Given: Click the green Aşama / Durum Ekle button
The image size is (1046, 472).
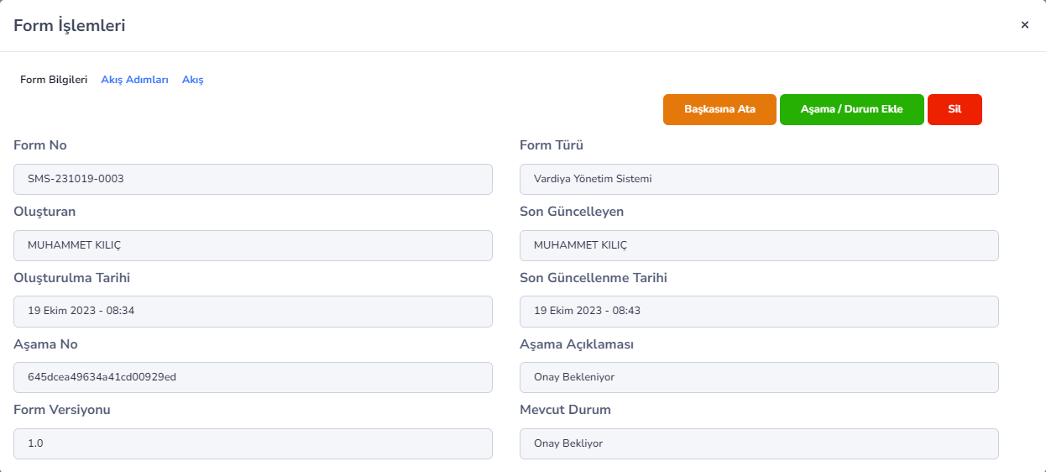Looking at the screenshot, I should pyautogui.click(x=852, y=109).
